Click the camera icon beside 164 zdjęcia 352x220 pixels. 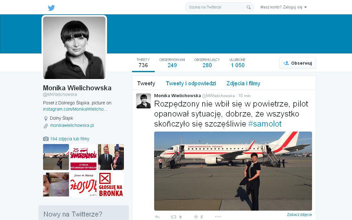click(x=46, y=139)
